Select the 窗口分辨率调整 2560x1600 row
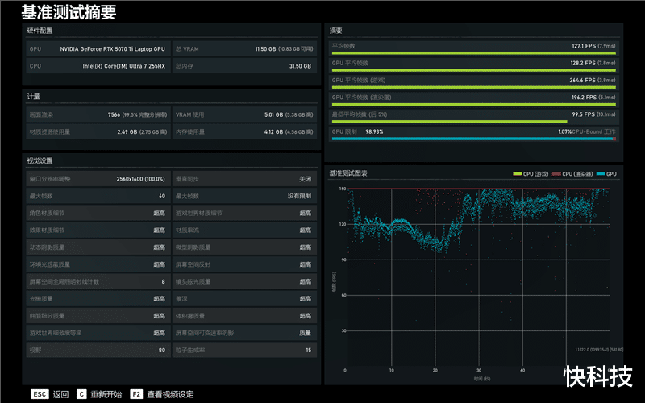 pos(98,179)
